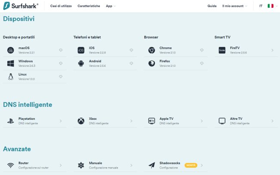Click the Linux penguin icon
This screenshot has width=280, height=175.
pos(10,77)
